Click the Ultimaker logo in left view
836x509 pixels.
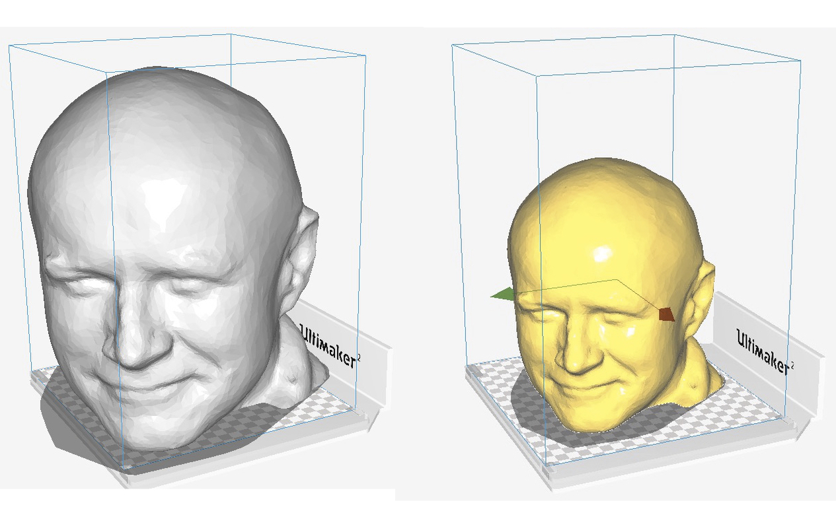pyautogui.click(x=330, y=345)
